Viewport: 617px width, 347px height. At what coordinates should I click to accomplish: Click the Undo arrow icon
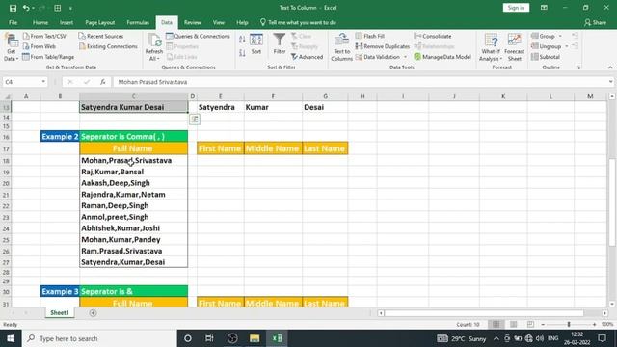click(x=26, y=8)
